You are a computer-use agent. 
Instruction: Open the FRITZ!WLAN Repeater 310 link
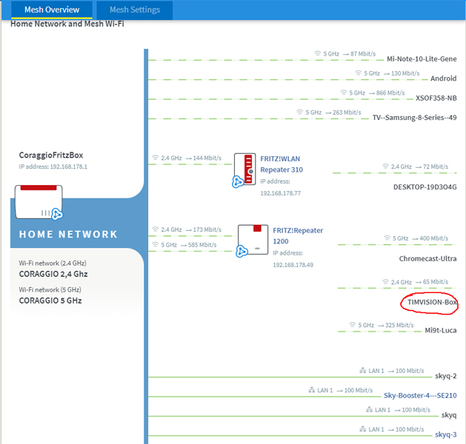[282, 164]
